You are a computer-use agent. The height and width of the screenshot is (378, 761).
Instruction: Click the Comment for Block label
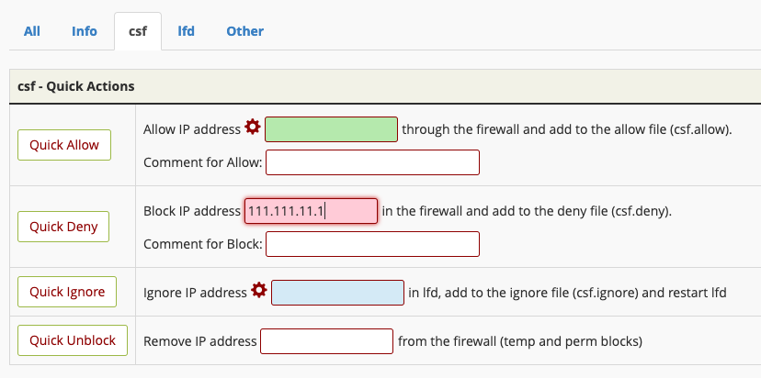click(203, 244)
